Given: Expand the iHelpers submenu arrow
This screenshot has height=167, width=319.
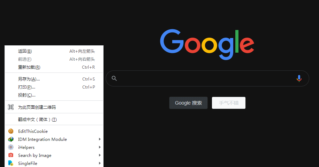Looking at the screenshot, I should [x=100, y=147].
